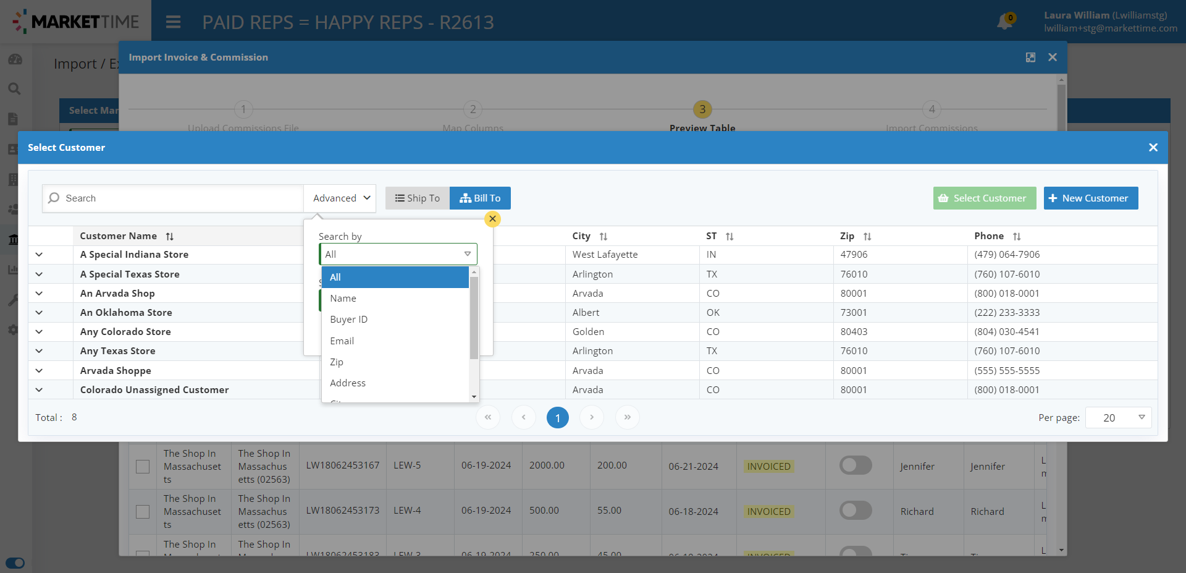Go to last page of customers
Image resolution: width=1186 pixels, height=573 pixels.
coord(627,417)
